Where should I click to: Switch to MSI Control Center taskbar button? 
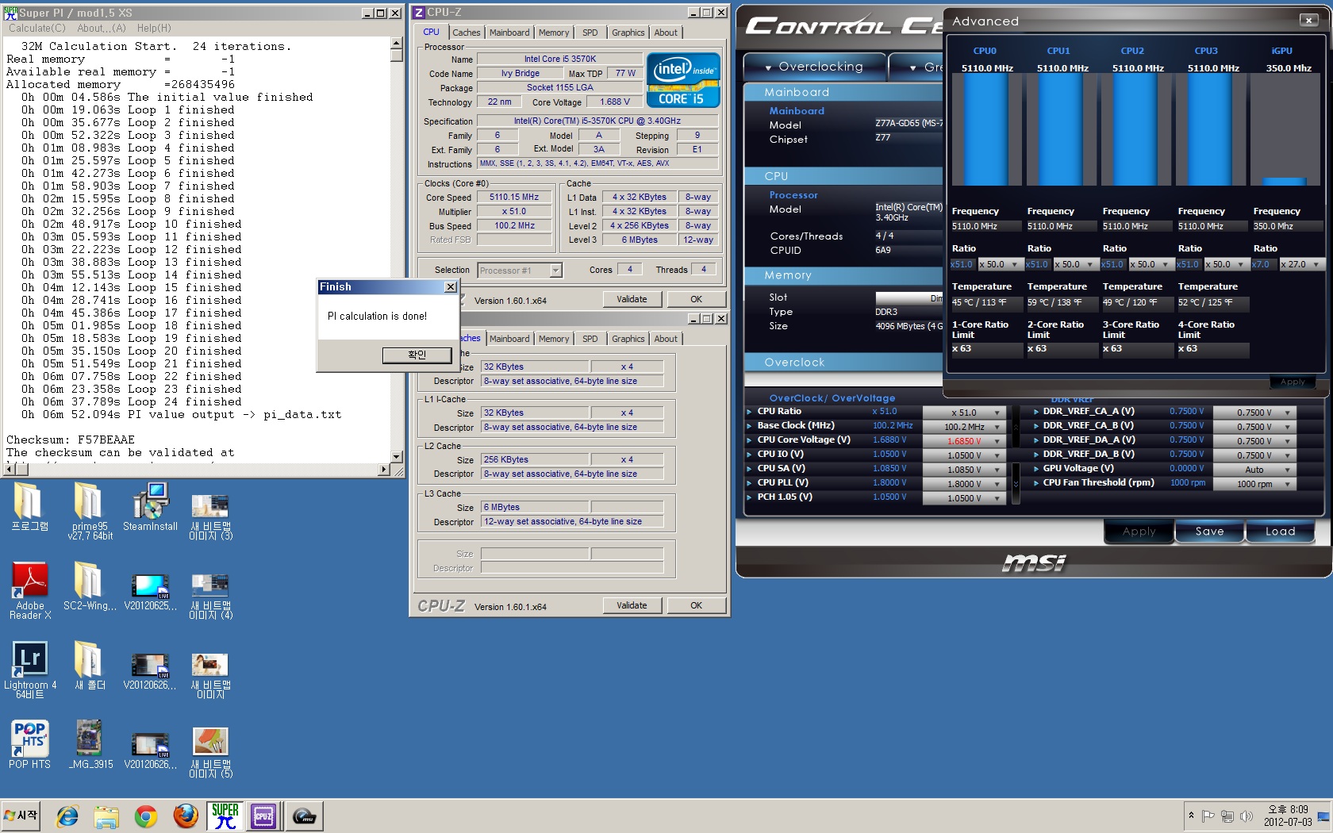coord(304,816)
